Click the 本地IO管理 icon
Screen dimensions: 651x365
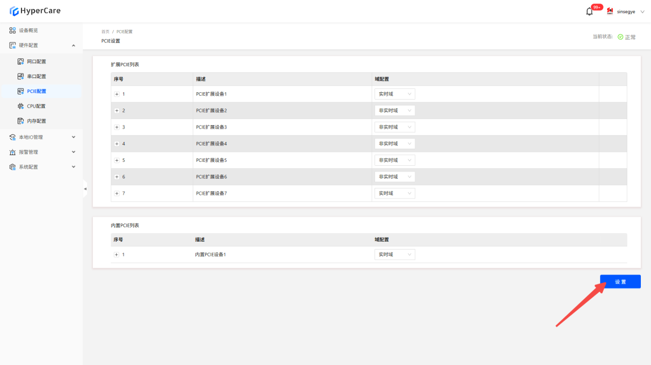12,138
